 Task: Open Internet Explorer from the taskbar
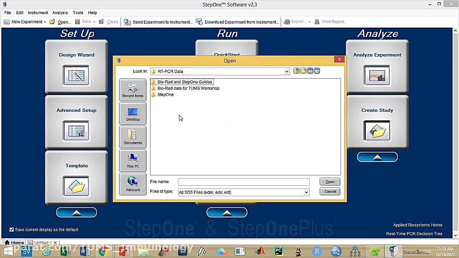(x=46, y=251)
